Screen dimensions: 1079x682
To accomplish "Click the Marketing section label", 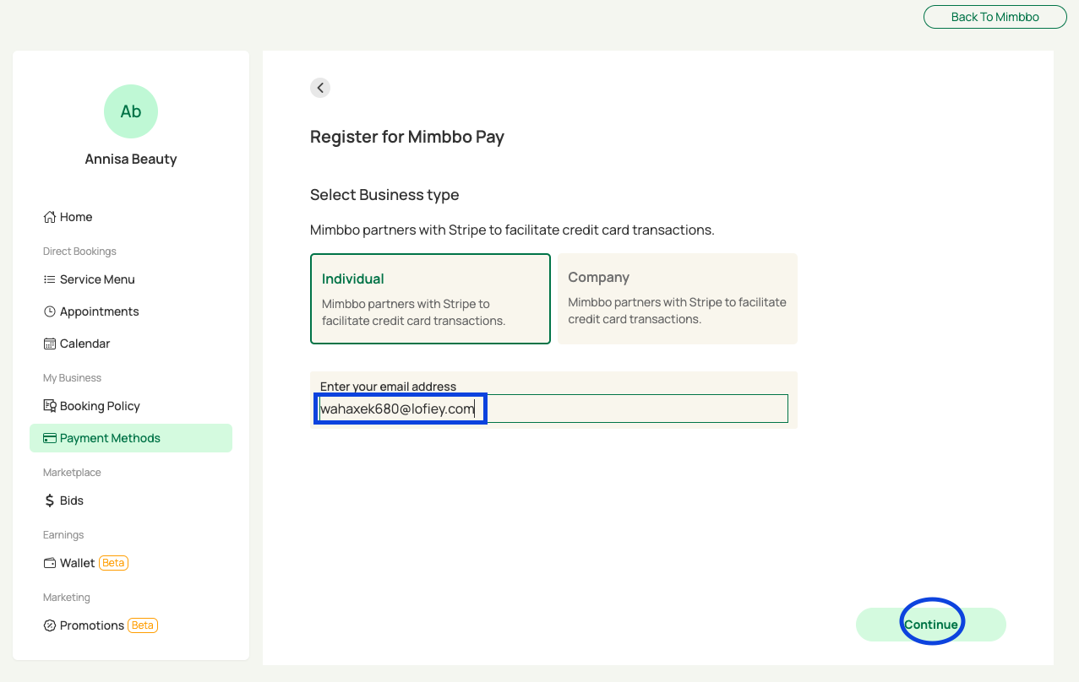I will pyautogui.click(x=67, y=598).
